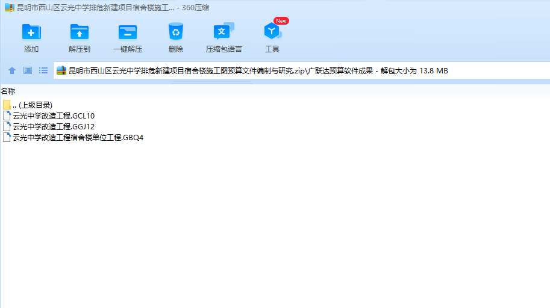
Task: Open the .. (上级目录) parent folder
Action: (33, 105)
